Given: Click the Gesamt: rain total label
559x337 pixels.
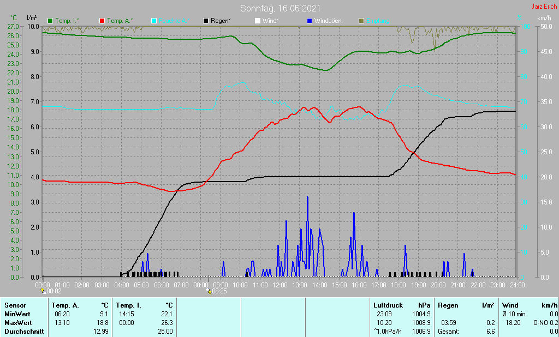Looking at the screenshot, I should (x=449, y=332).
